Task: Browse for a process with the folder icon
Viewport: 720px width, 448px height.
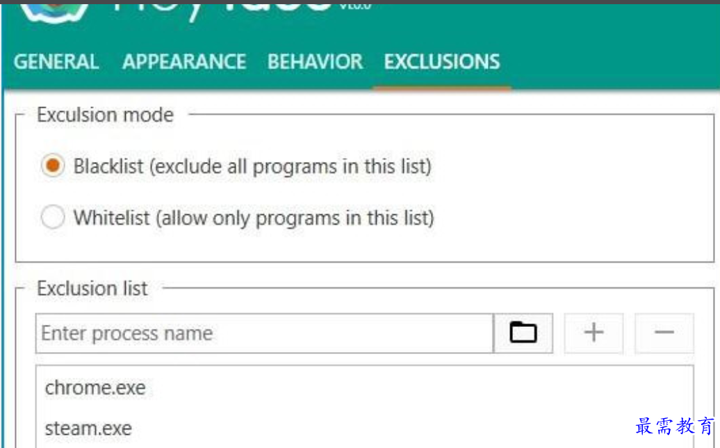Action: [x=523, y=333]
